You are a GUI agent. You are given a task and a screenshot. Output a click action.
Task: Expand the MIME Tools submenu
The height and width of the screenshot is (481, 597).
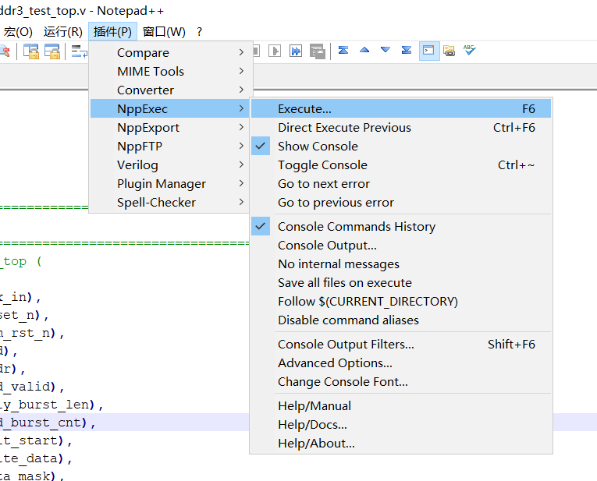coord(151,72)
